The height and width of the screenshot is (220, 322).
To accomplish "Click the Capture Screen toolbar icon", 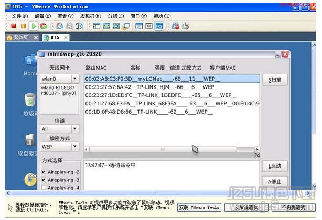I will click(x=176, y=26).
